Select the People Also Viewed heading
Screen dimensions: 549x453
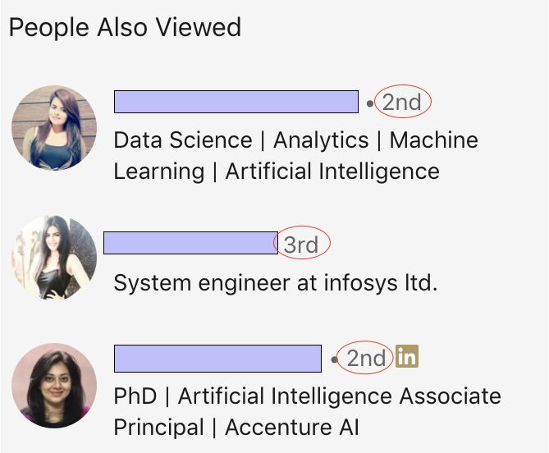coord(125,27)
